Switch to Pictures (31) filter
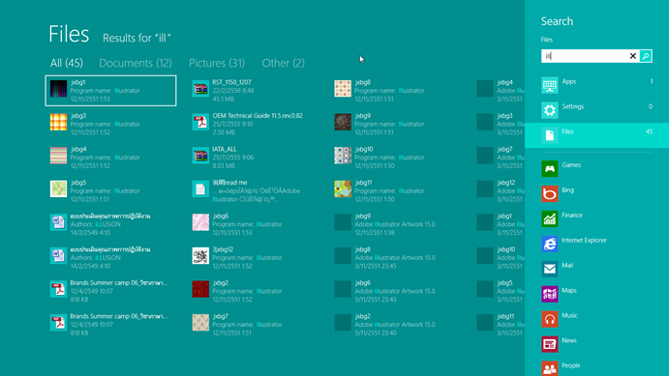Viewport: 669px width, 376px height. [x=217, y=63]
